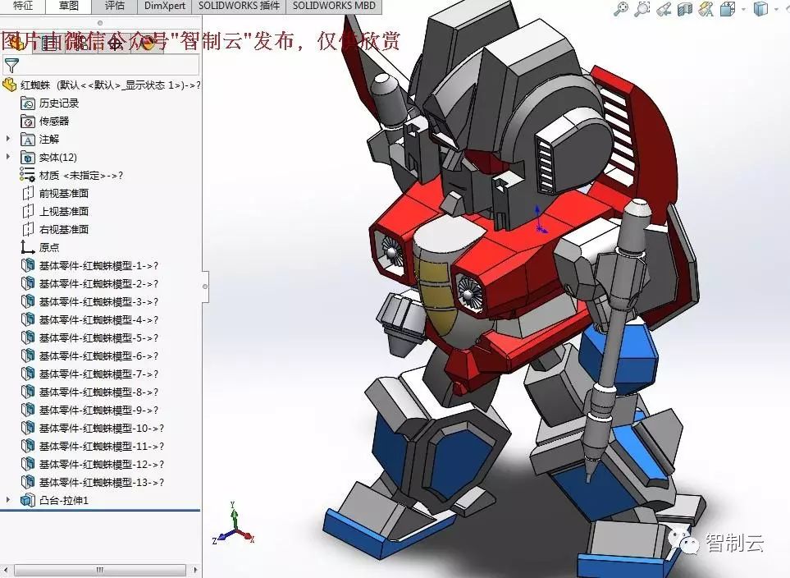Click the tree horizontal scrollbar thumb

100,570
